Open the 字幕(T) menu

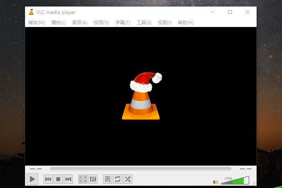(x=123, y=23)
